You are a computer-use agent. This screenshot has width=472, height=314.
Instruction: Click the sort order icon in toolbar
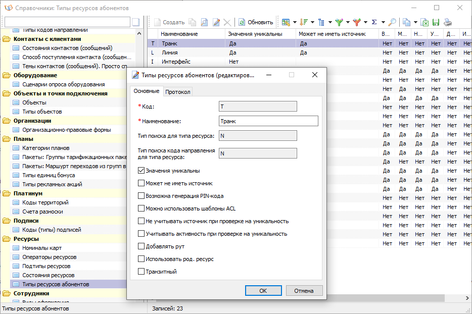pyautogui.click(x=303, y=22)
